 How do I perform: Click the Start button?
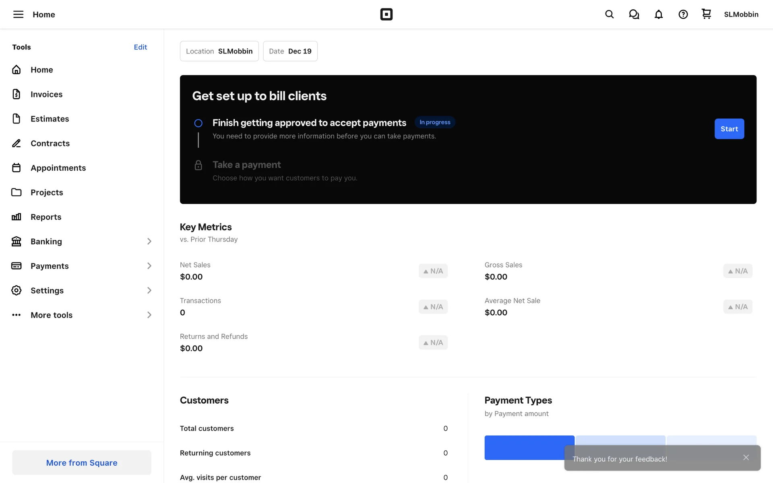[729, 129]
